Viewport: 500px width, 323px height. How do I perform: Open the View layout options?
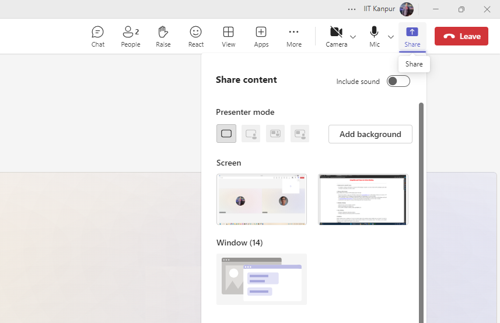(228, 36)
